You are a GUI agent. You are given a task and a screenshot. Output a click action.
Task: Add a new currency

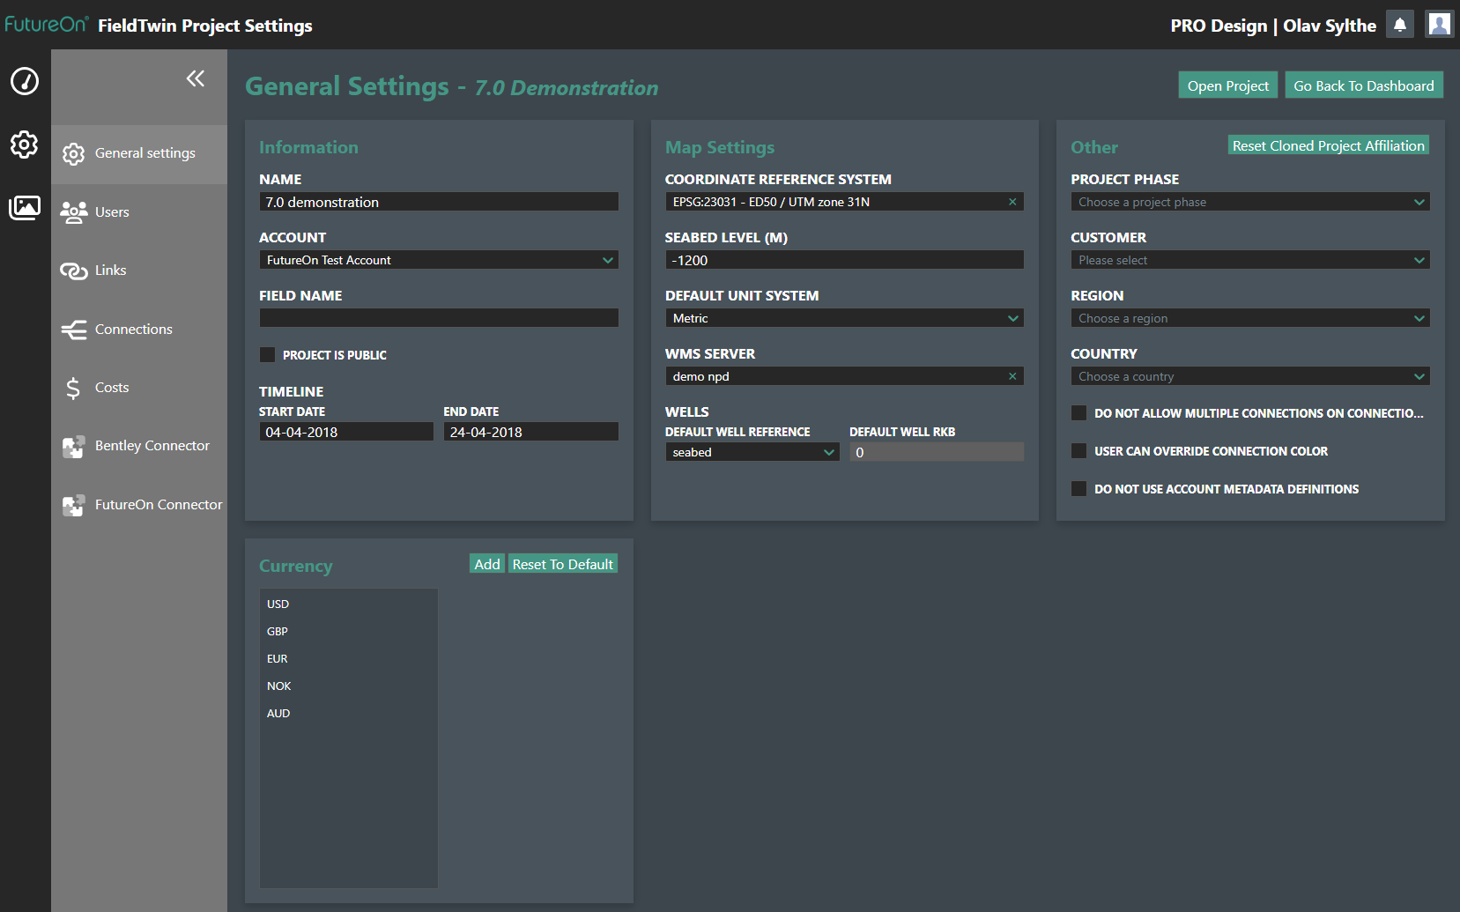pos(487,564)
